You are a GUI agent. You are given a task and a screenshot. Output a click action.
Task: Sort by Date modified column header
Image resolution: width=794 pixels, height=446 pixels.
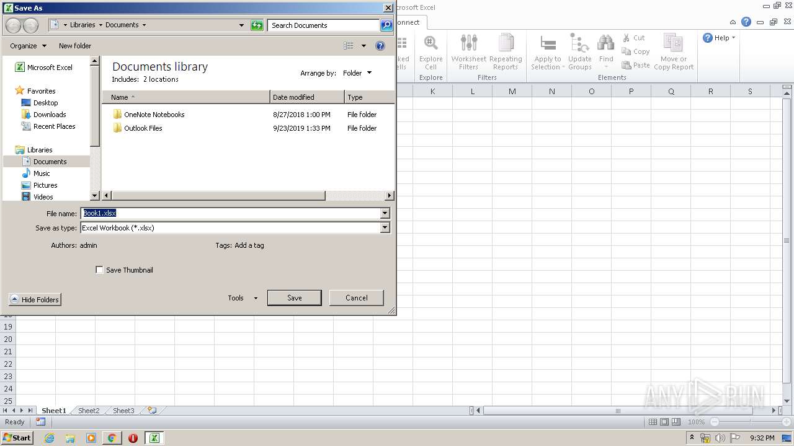point(307,97)
